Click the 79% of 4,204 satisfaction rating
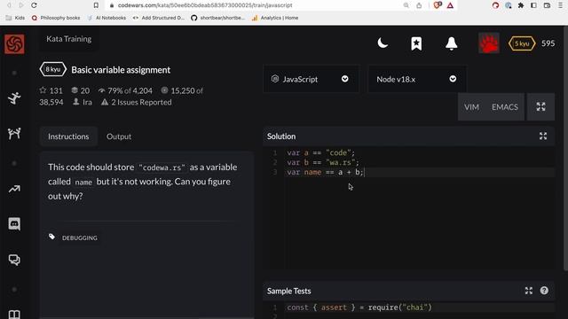The height and width of the screenshot is (319, 568). point(125,90)
